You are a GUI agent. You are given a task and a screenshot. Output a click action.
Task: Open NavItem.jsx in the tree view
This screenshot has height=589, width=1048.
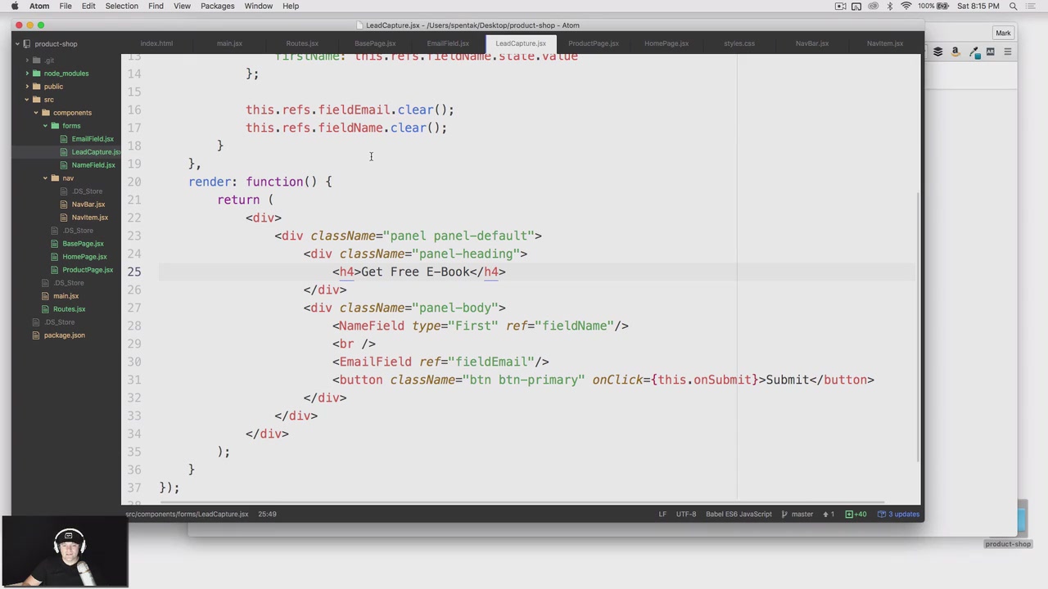point(90,218)
